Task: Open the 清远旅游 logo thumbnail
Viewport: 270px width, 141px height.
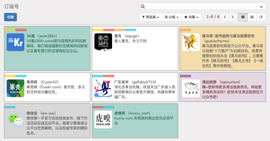Action: tap(191, 88)
